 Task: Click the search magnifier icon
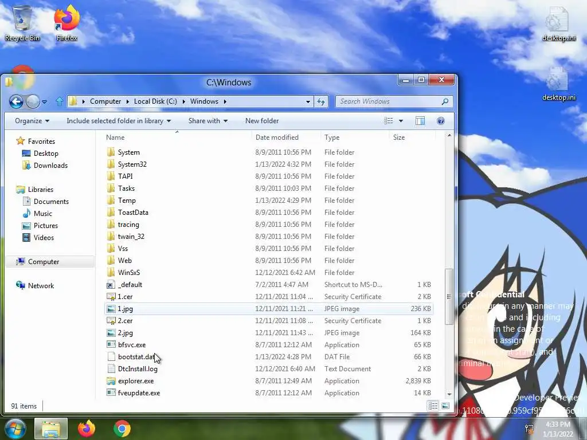point(445,101)
